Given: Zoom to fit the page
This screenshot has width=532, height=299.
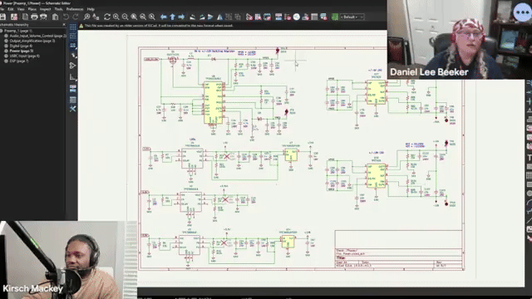Looking at the screenshot, I should [134, 17].
